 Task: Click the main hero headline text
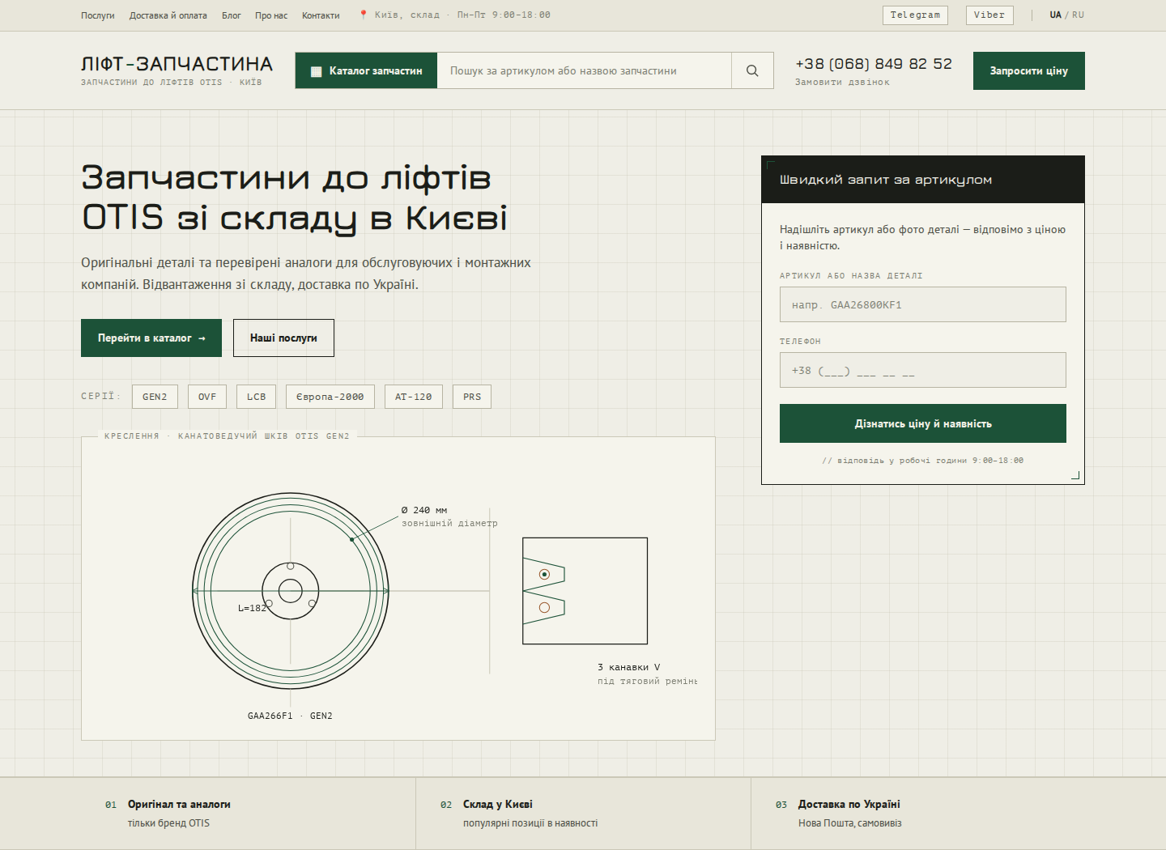point(295,198)
